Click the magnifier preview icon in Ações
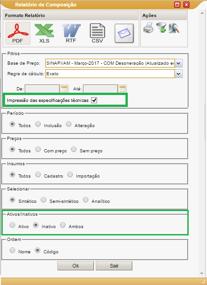 coord(174,28)
